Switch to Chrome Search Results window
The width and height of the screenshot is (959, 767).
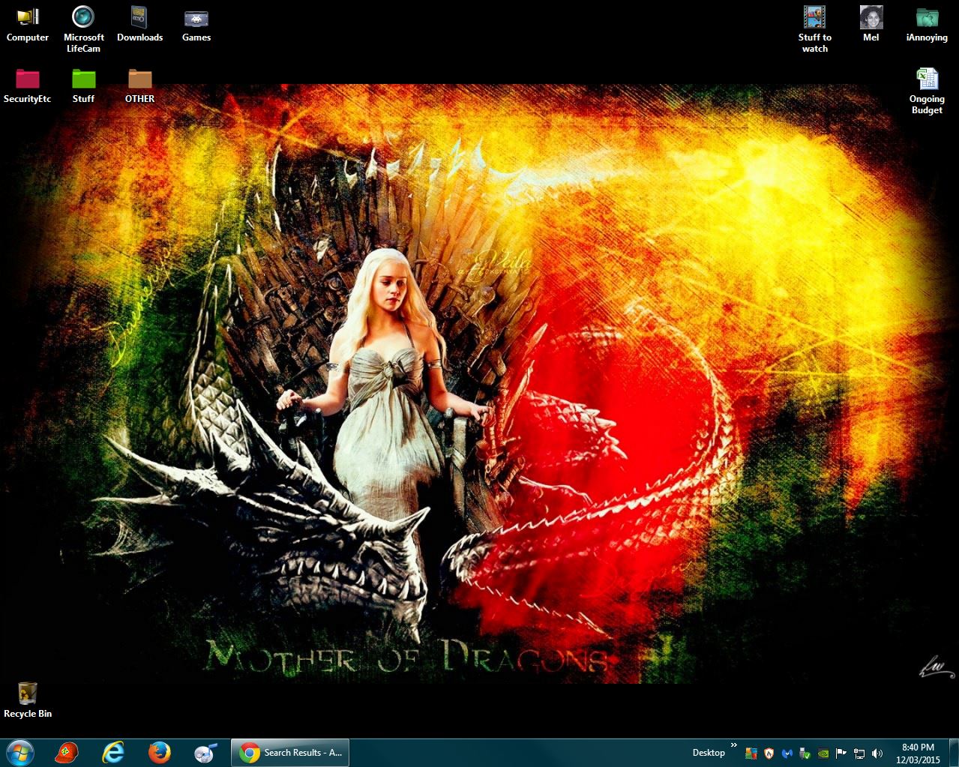[289, 753]
